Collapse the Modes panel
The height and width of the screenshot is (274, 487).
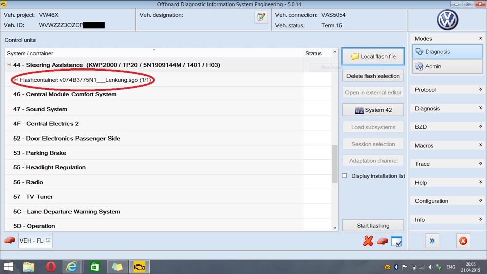[480, 38]
